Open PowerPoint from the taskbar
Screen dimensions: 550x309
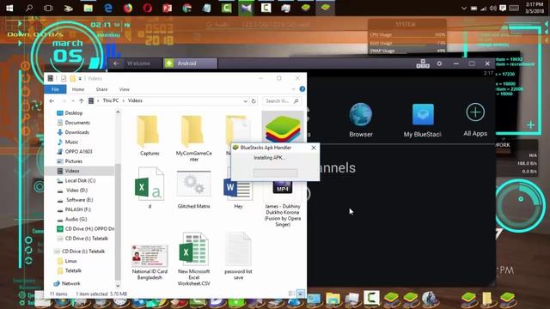(x=168, y=8)
